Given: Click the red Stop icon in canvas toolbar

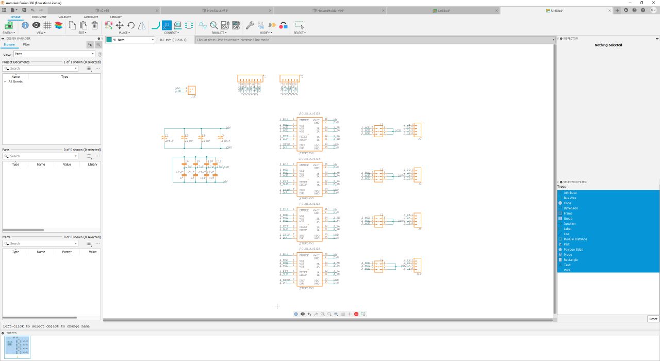Looking at the screenshot, I should coord(356,314).
